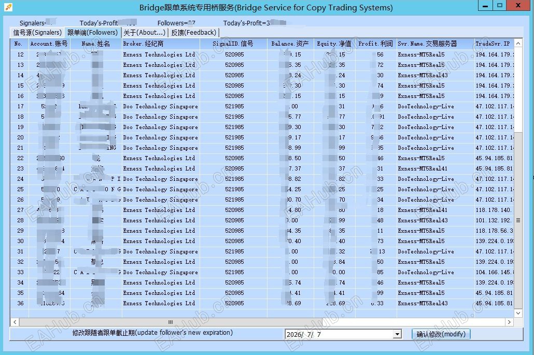Switch to the 信号源(Signalers) tab
The width and height of the screenshot is (534, 355).
37,33
